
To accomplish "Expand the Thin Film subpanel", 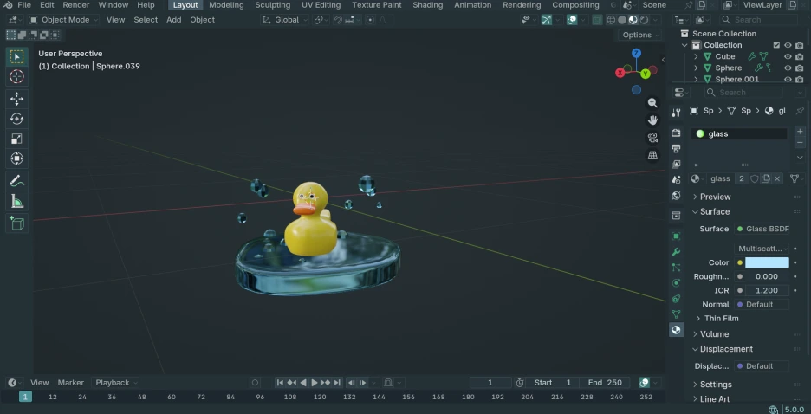I will pyautogui.click(x=721, y=319).
